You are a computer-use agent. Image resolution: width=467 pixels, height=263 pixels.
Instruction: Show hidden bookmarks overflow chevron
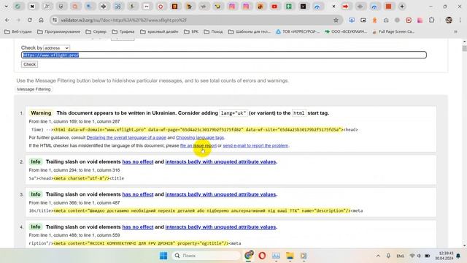tap(455, 31)
